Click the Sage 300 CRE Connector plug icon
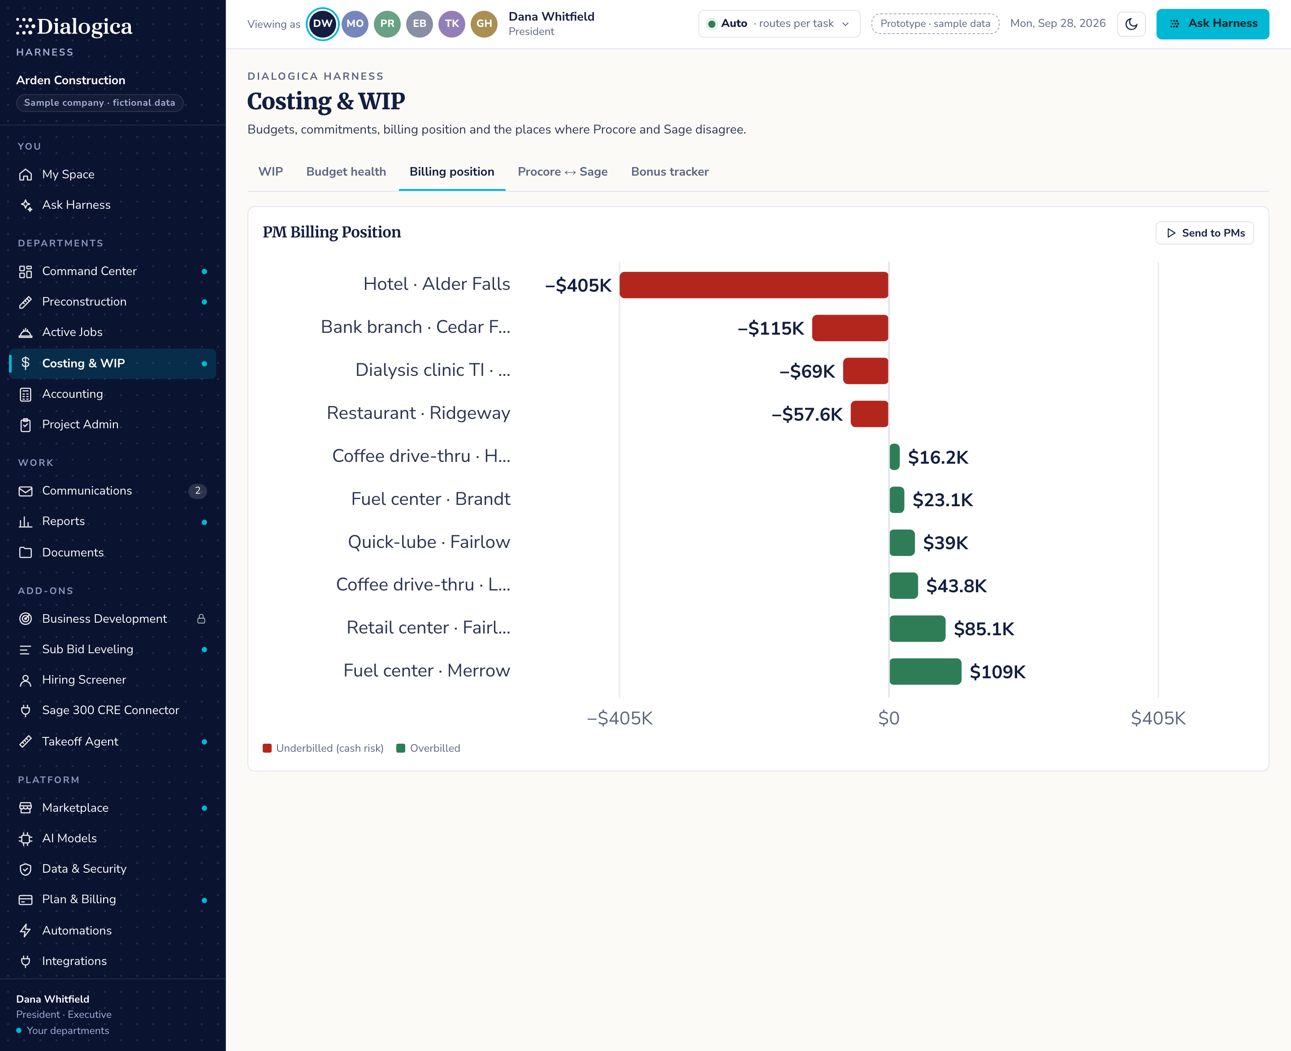The width and height of the screenshot is (1291, 1051). [26, 711]
